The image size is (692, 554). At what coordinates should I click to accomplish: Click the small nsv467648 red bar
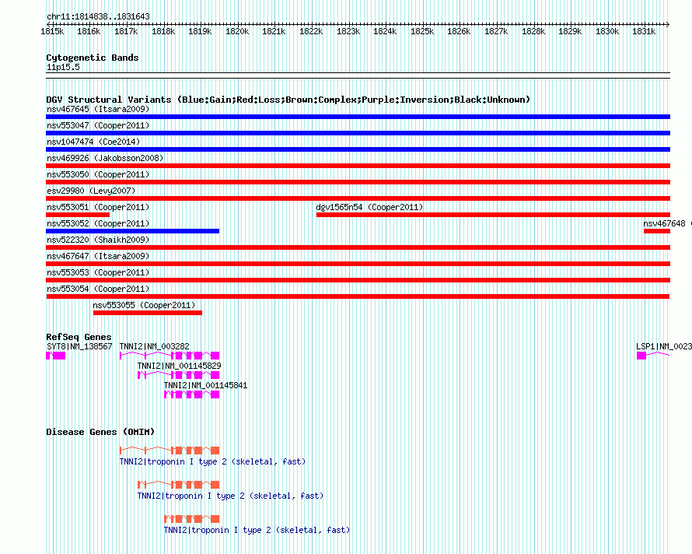click(x=657, y=231)
